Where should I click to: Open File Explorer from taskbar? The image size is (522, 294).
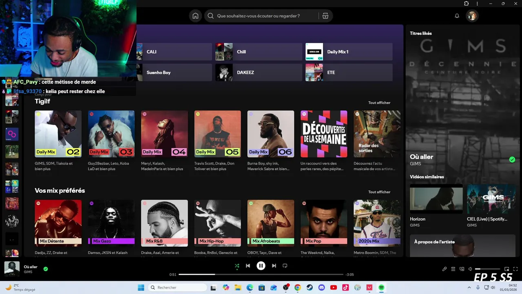click(238, 287)
